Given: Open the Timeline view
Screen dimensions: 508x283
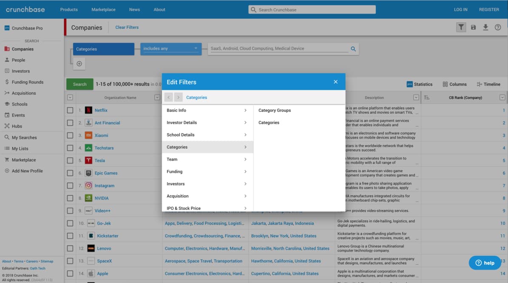Looking at the screenshot, I should click(488, 84).
